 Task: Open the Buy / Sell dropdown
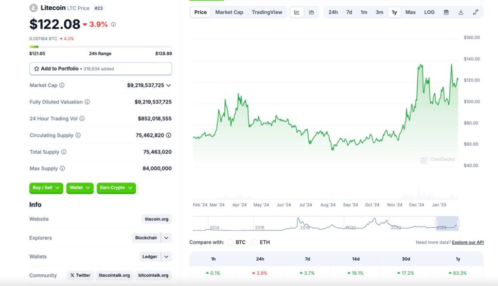pos(46,188)
